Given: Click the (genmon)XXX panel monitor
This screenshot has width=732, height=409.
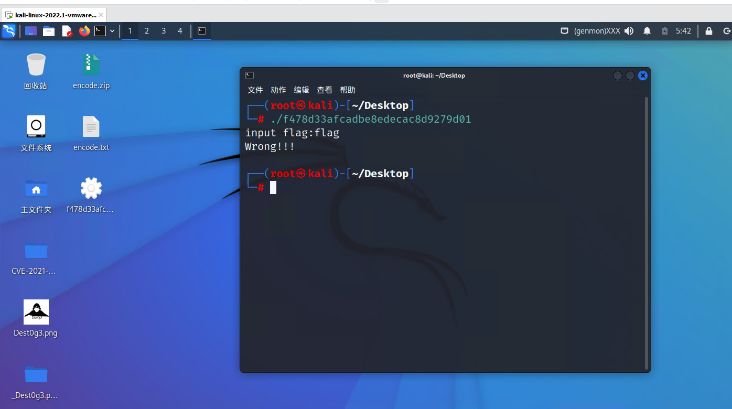Looking at the screenshot, I should click(597, 31).
